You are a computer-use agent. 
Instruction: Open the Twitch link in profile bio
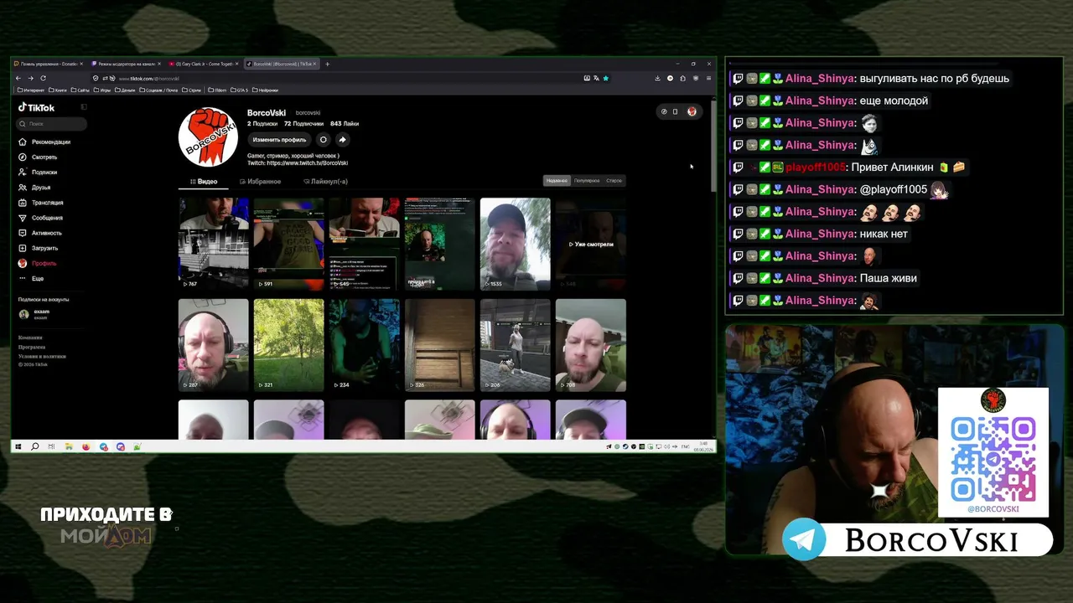click(x=308, y=162)
